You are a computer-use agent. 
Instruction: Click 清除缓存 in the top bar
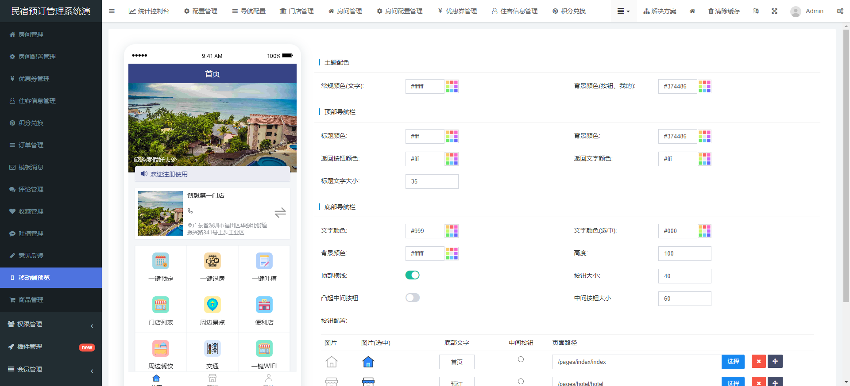[724, 11]
